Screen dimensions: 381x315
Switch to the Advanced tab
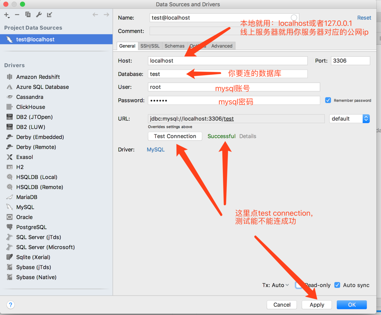[x=222, y=46]
